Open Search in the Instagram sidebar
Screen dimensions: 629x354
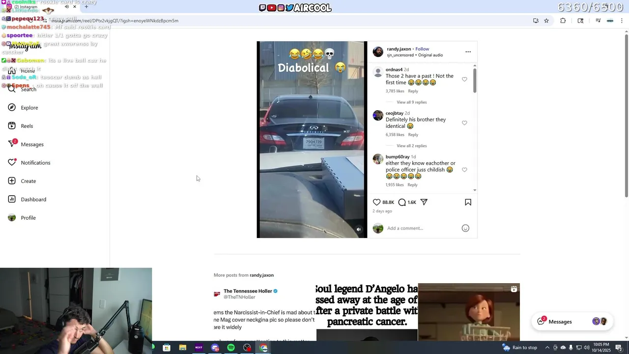22,89
